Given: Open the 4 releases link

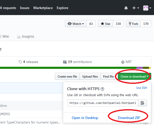Looking at the screenshot, I should click(28, 62).
